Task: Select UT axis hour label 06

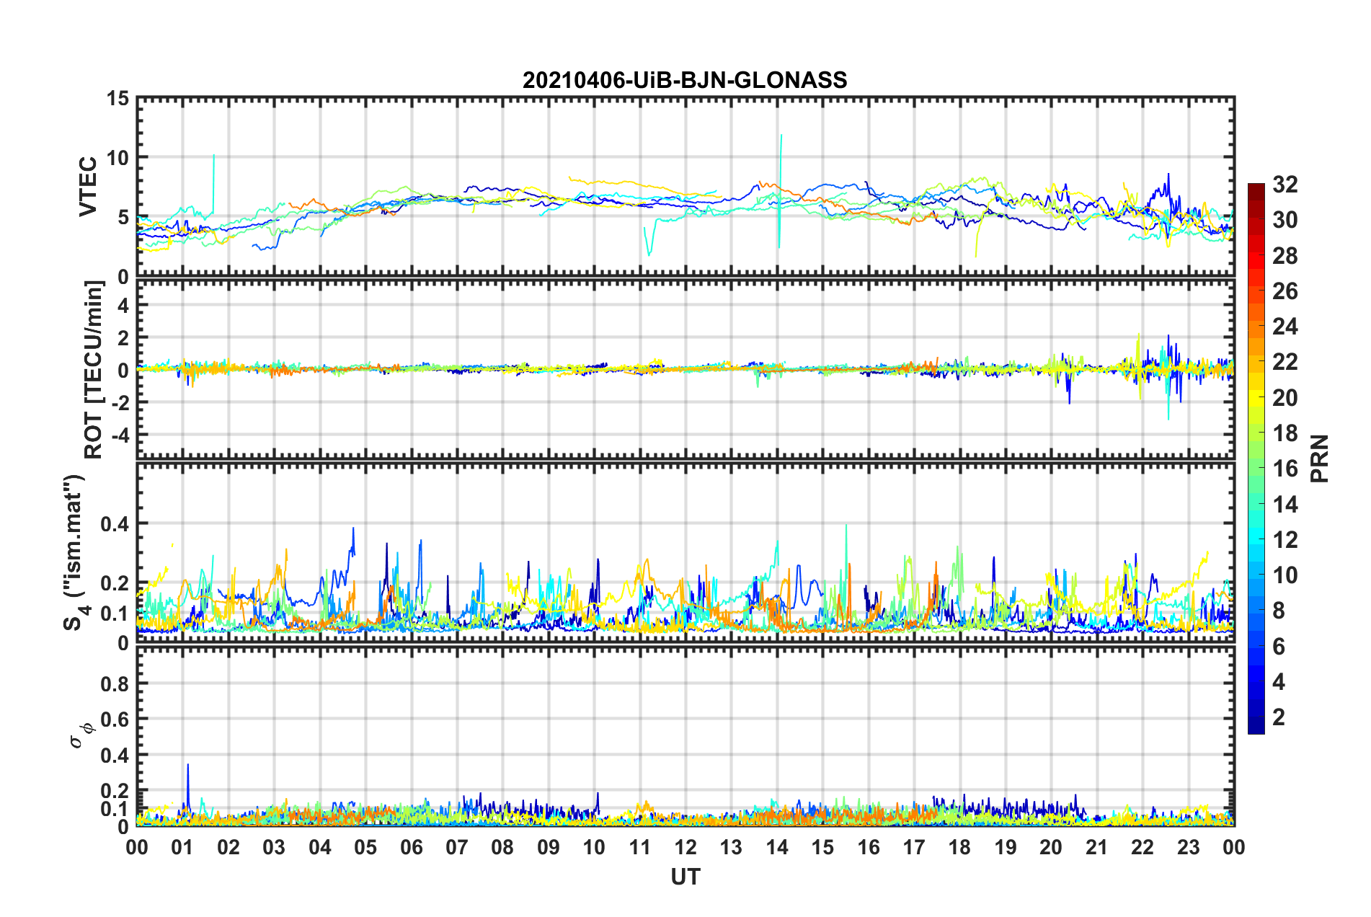Action: click(x=412, y=847)
